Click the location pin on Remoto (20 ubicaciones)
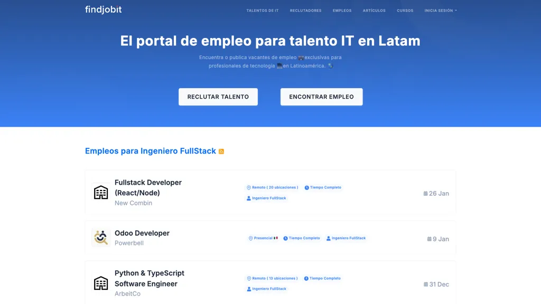The image size is (541, 304). 248,187
